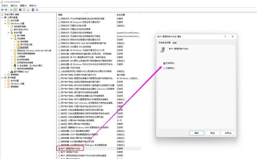Open the 查看(V) menu
This screenshot has height=159, width=257.
pyautogui.click(x=23, y=6)
